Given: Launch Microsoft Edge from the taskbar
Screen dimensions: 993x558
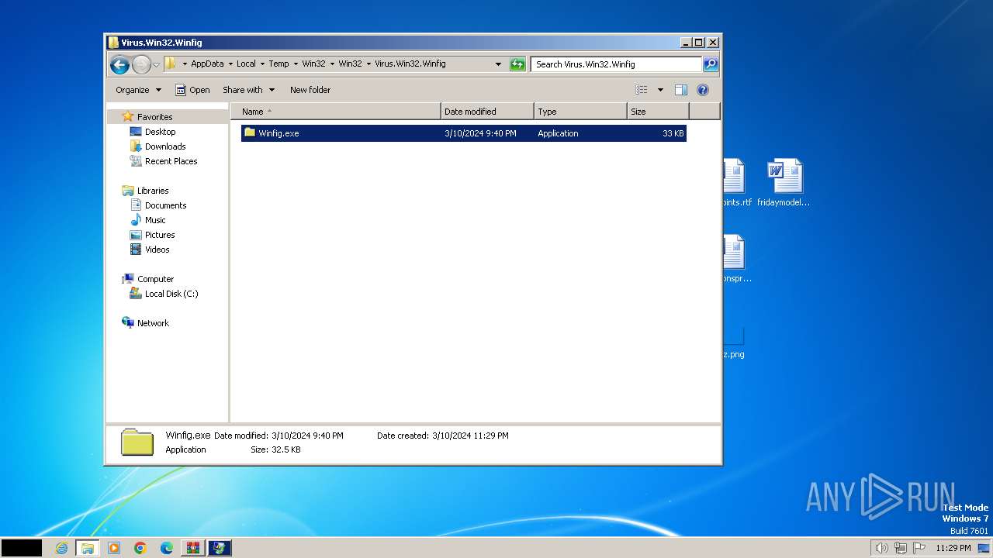Looking at the screenshot, I should click(x=167, y=548).
